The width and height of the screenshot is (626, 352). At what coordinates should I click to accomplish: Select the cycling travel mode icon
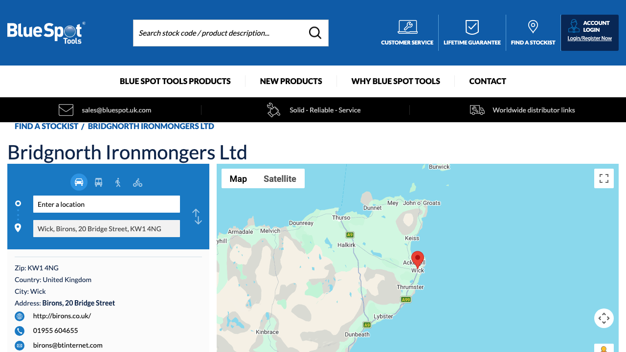pos(137,182)
